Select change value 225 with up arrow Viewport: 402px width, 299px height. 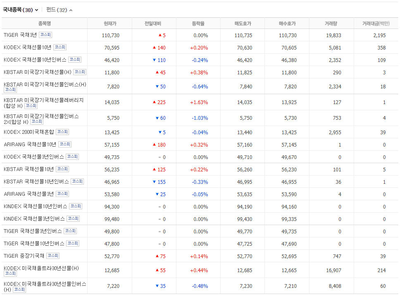click(159, 102)
